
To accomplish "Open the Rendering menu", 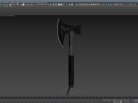I will (x=12, y=2).
